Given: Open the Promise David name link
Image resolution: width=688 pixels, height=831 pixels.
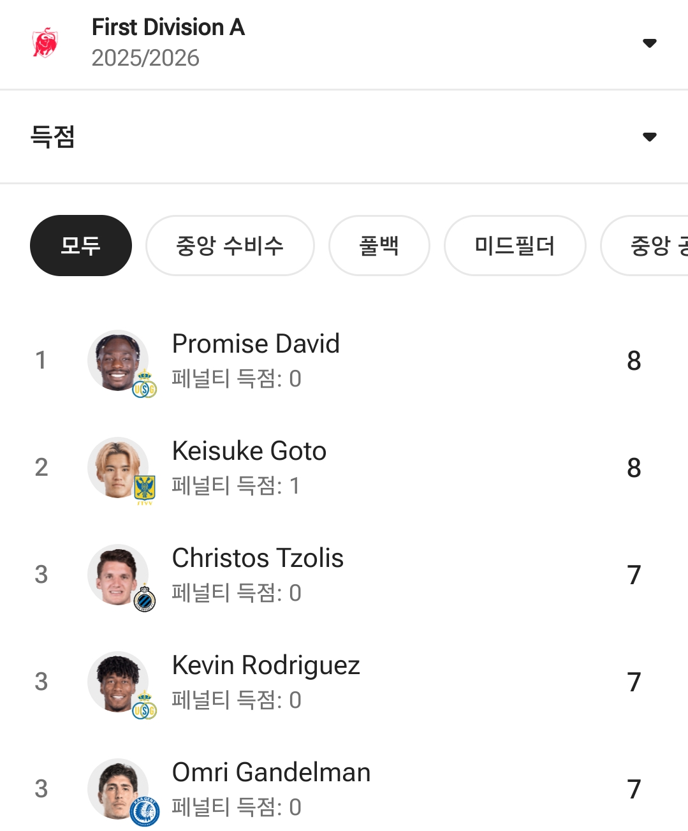Looking at the screenshot, I should 256,344.
